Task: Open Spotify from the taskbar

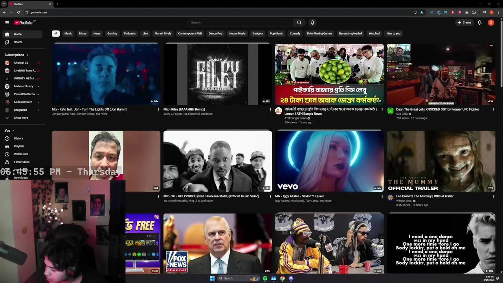Action: [265, 278]
